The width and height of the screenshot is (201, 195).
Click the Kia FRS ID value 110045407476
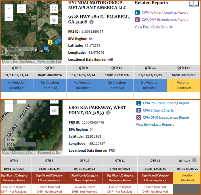pos(93,122)
